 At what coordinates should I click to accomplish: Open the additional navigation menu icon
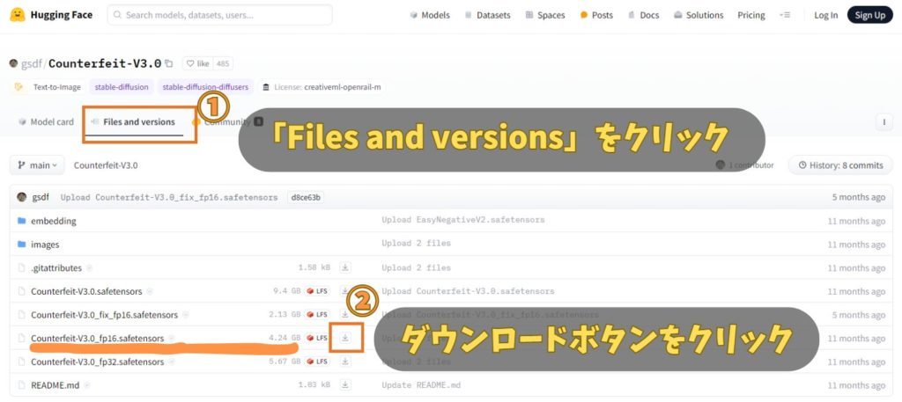[x=785, y=15]
